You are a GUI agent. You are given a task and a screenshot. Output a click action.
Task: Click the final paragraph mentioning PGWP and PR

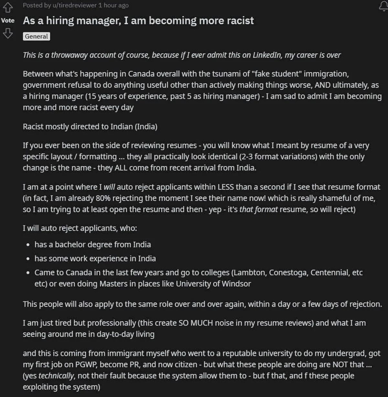coord(200,370)
